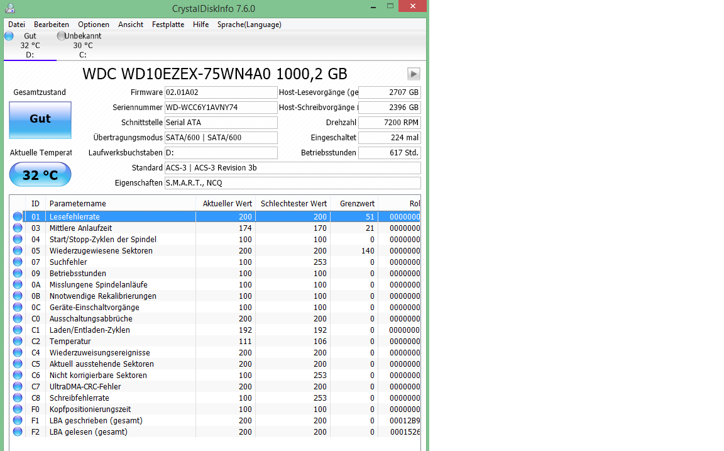Click the Parametername column header
The width and height of the screenshot is (724, 451).
click(121, 203)
